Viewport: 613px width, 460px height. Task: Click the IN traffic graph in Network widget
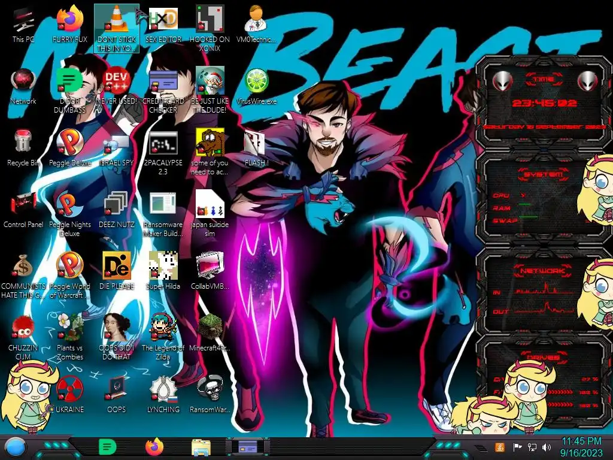point(545,289)
